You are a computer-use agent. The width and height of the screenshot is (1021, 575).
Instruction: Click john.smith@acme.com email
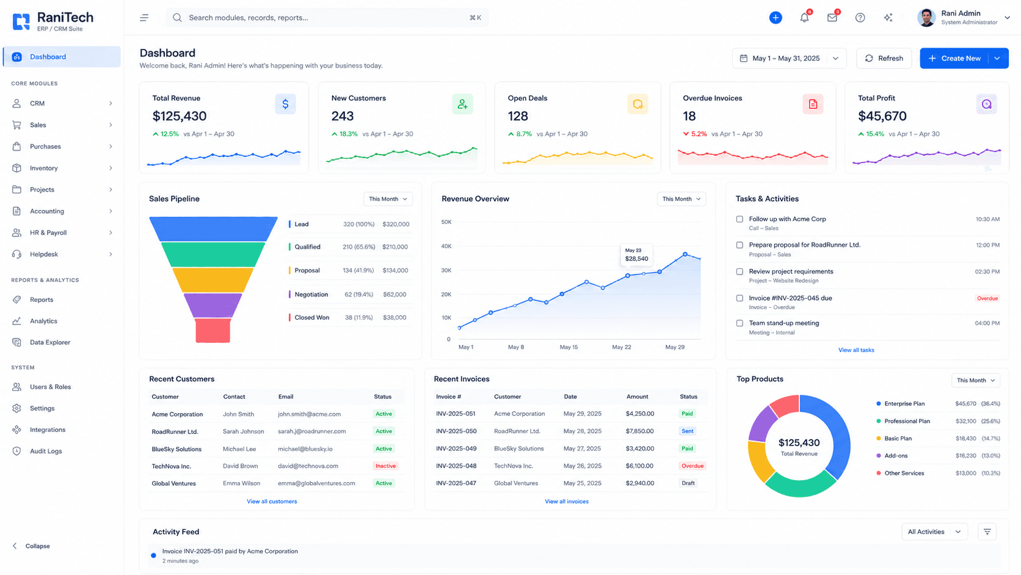pos(309,414)
